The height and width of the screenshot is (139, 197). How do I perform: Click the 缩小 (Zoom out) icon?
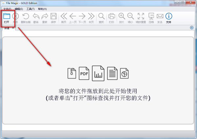click(131, 16)
